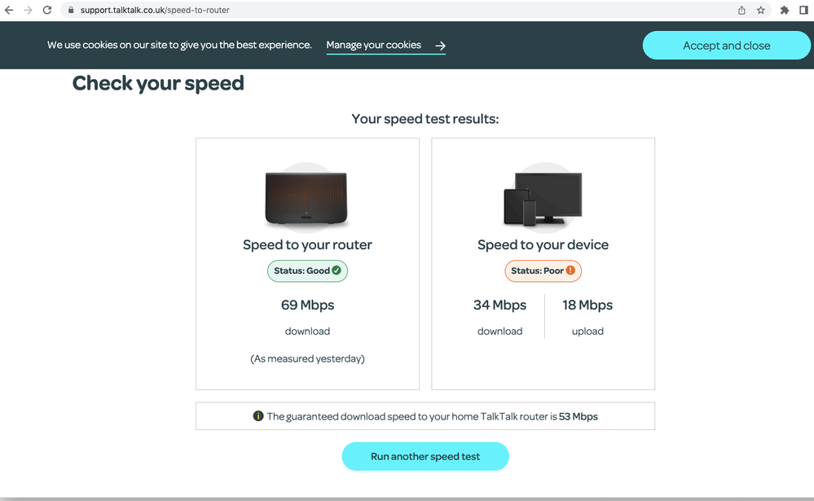Click the Status: Good badge
Image resolution: width=814 pixels, height=501 pixels.
pos(307,270)
